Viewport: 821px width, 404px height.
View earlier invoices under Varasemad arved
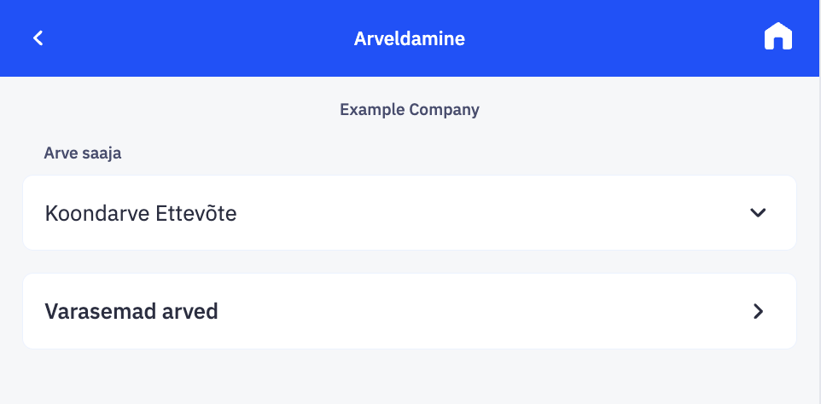click(410, 312)
